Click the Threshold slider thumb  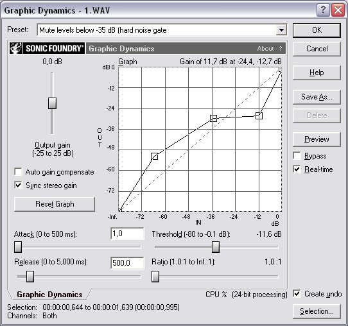[x=216, y=247]
